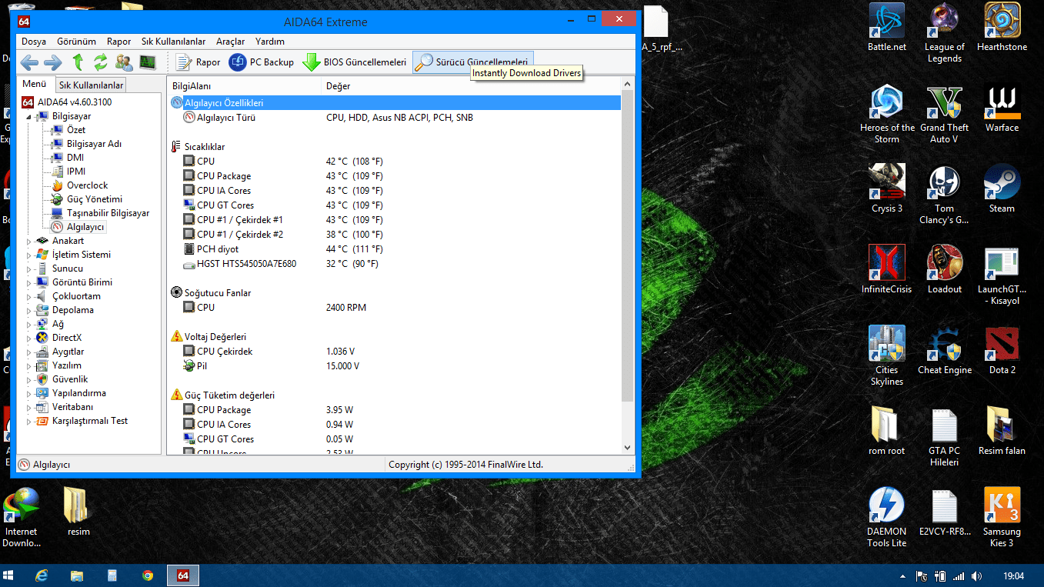Screen dimensions: 1044x587
Task: Select the DMI tree item
Action: pos(75,158)
